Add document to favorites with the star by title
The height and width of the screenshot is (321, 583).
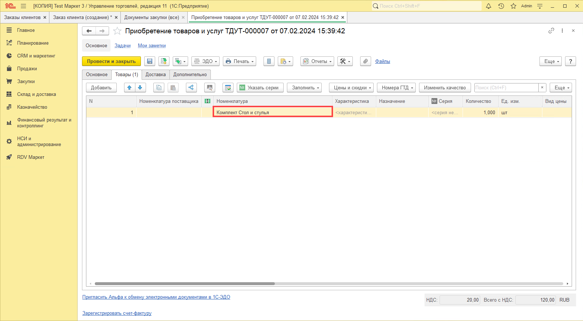pyautogui.click(x=117, y=31)
